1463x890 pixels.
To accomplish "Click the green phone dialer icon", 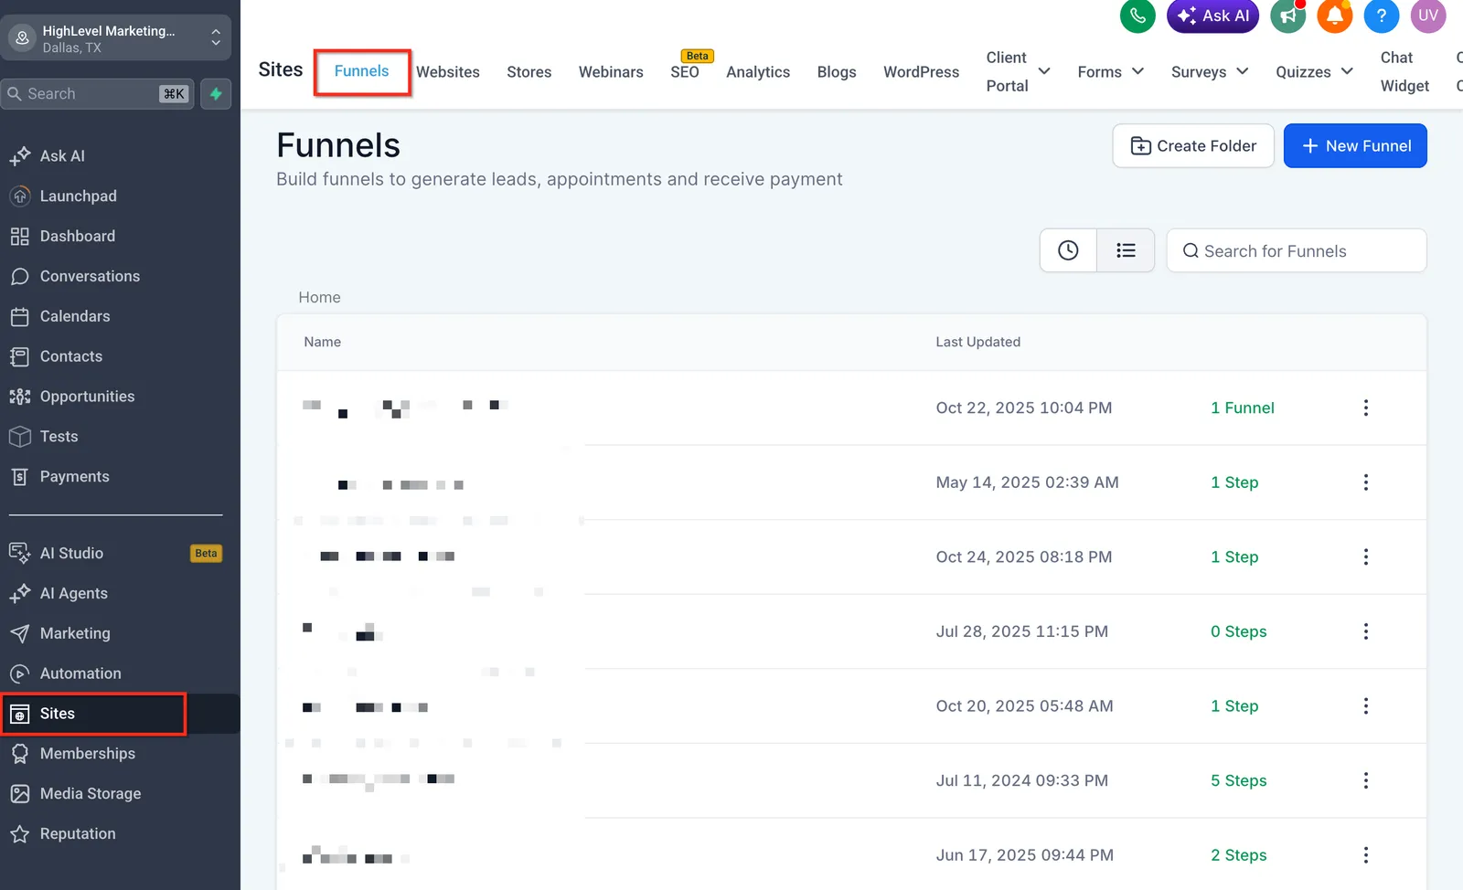I will point(1137,16).
